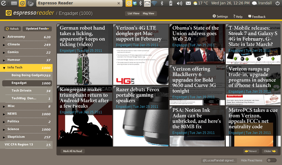Screen dimensions: 282x165
Task: Select the Tech Drivein feed
Action: [x=21, y=91]
